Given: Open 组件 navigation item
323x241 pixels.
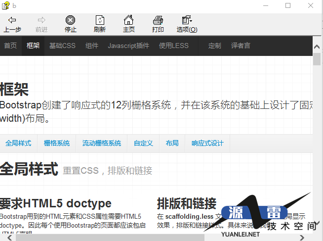Looking at the screenshot, I should (92, 46).
